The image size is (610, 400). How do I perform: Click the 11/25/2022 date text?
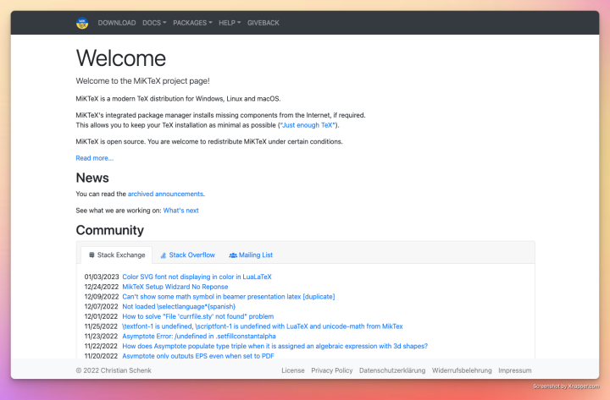(101, 326)
